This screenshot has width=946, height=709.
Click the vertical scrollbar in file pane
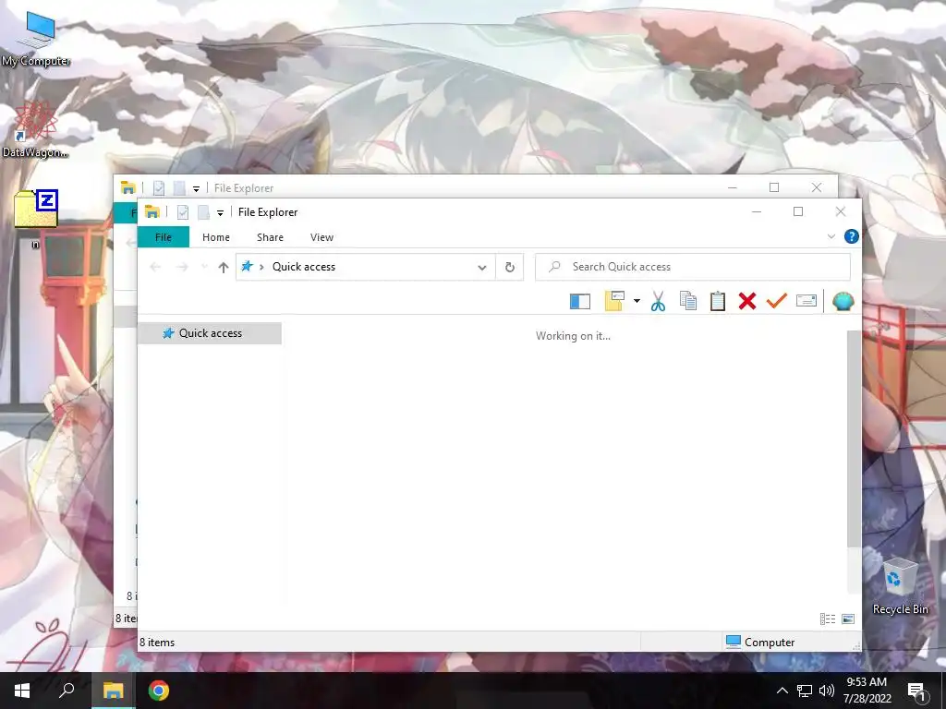click(x=854, y=439)
